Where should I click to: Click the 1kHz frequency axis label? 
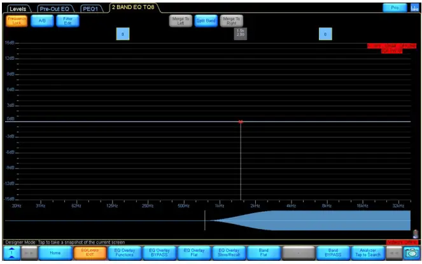(220, 206)
